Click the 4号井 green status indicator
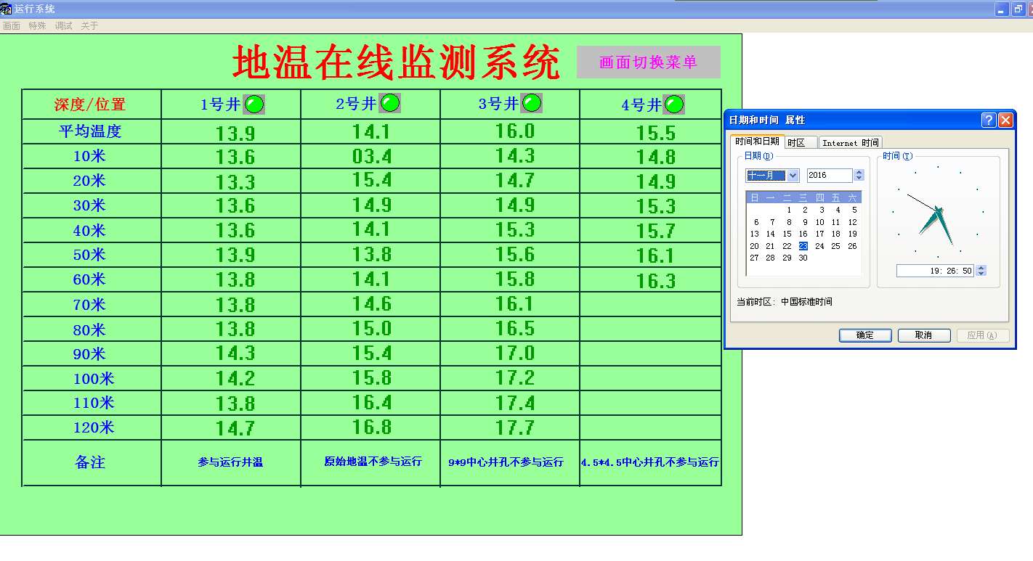Screen dimensions: 1033x561 (x=674, y=105)
